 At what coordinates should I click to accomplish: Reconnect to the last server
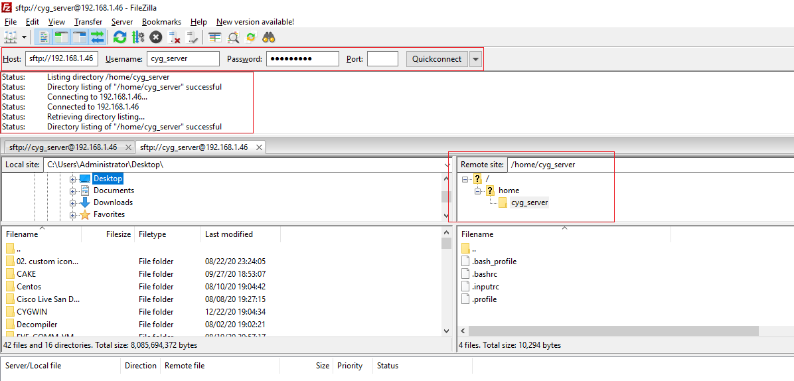(192, 37)
